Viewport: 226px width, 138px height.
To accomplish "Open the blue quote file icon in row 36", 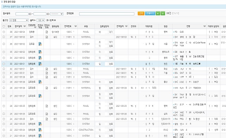I will 40,44.
